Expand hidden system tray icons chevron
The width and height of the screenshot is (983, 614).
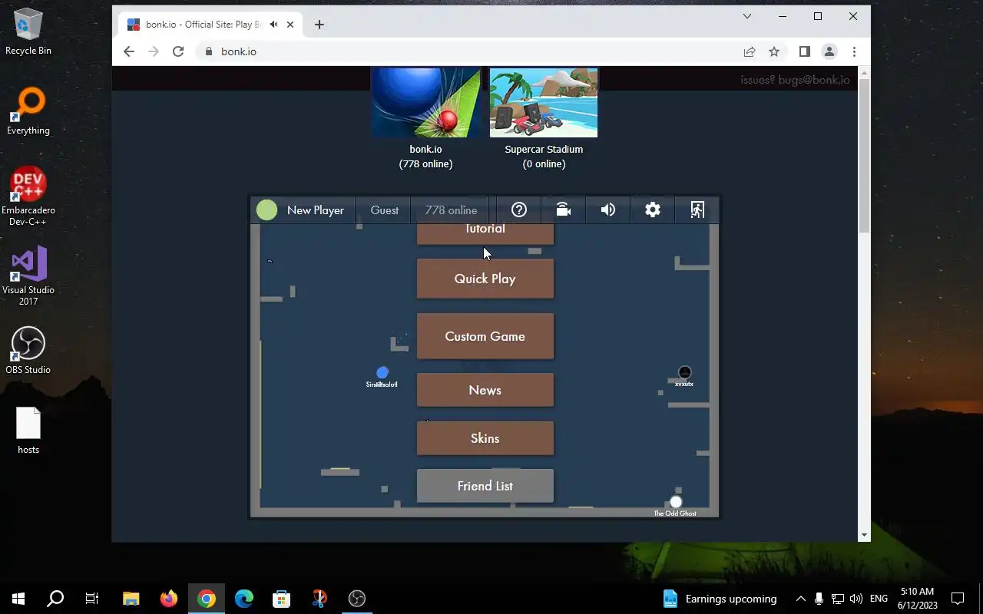[x=800, y=599]
